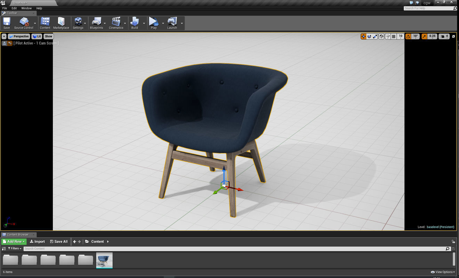This screenshot has height=278, width=459.
Task: Open Source Control toolbar button
Action: pyautogui.click(x=24, y=23)
